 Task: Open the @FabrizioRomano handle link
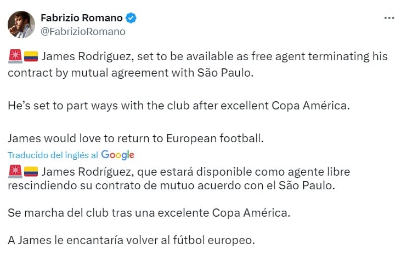(x=83, y=31)
